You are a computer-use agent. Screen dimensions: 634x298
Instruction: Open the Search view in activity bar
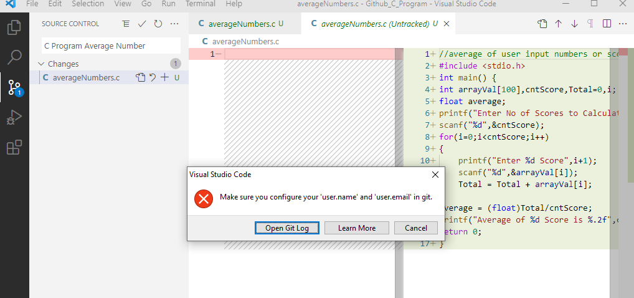click(x=14, y=57)
